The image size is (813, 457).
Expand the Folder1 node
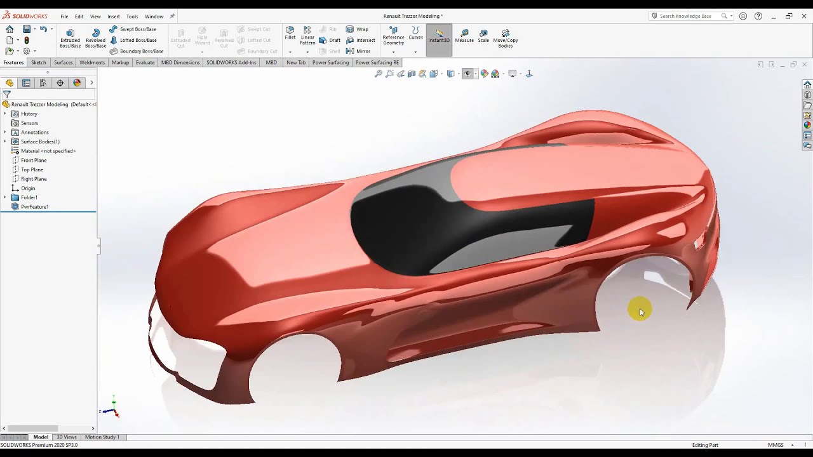coord(5,197)
